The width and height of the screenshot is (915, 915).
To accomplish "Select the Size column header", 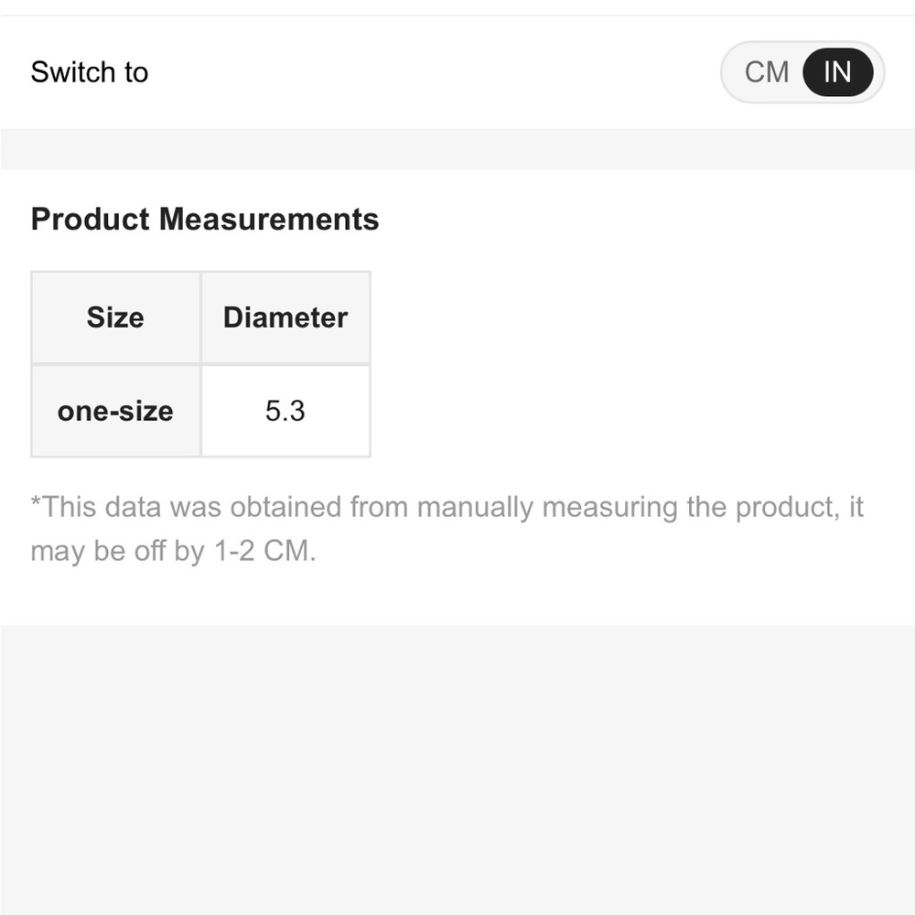I will (x=115, y=318).
